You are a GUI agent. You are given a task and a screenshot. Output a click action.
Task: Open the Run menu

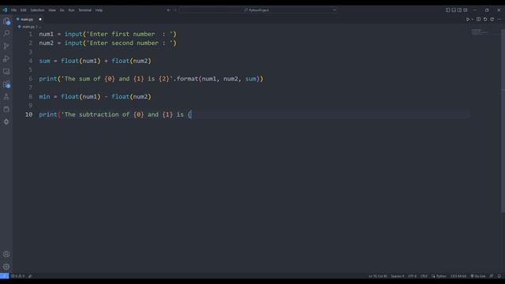(71, 10)
